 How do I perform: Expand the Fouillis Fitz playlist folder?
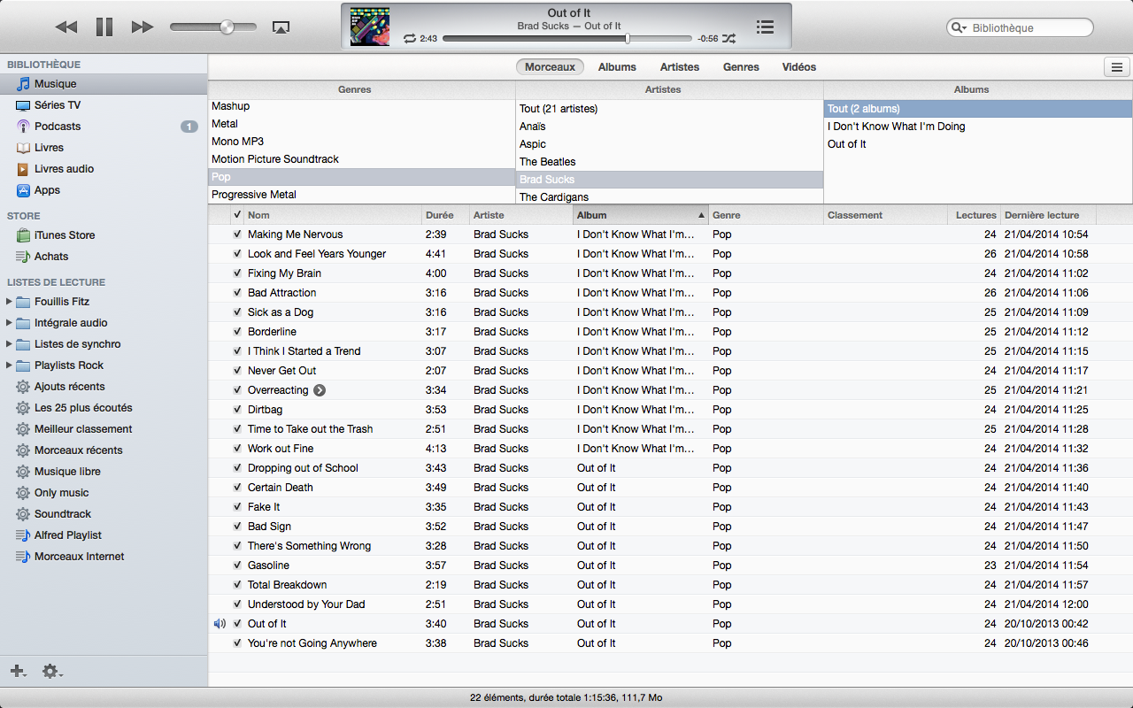click(x=9, y=302)
